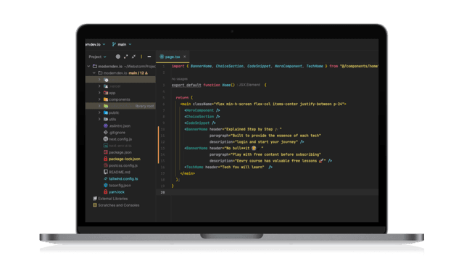Click the git branch icon beside main
This screenshot has width=464, height=261.
coord(114,44)
